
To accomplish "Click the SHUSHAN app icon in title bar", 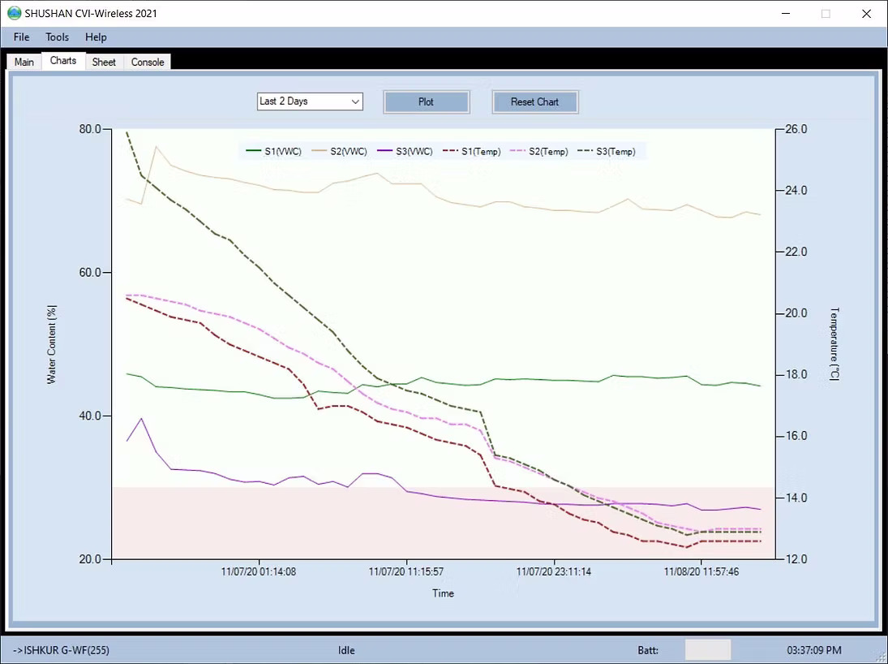I will [14, 13].
